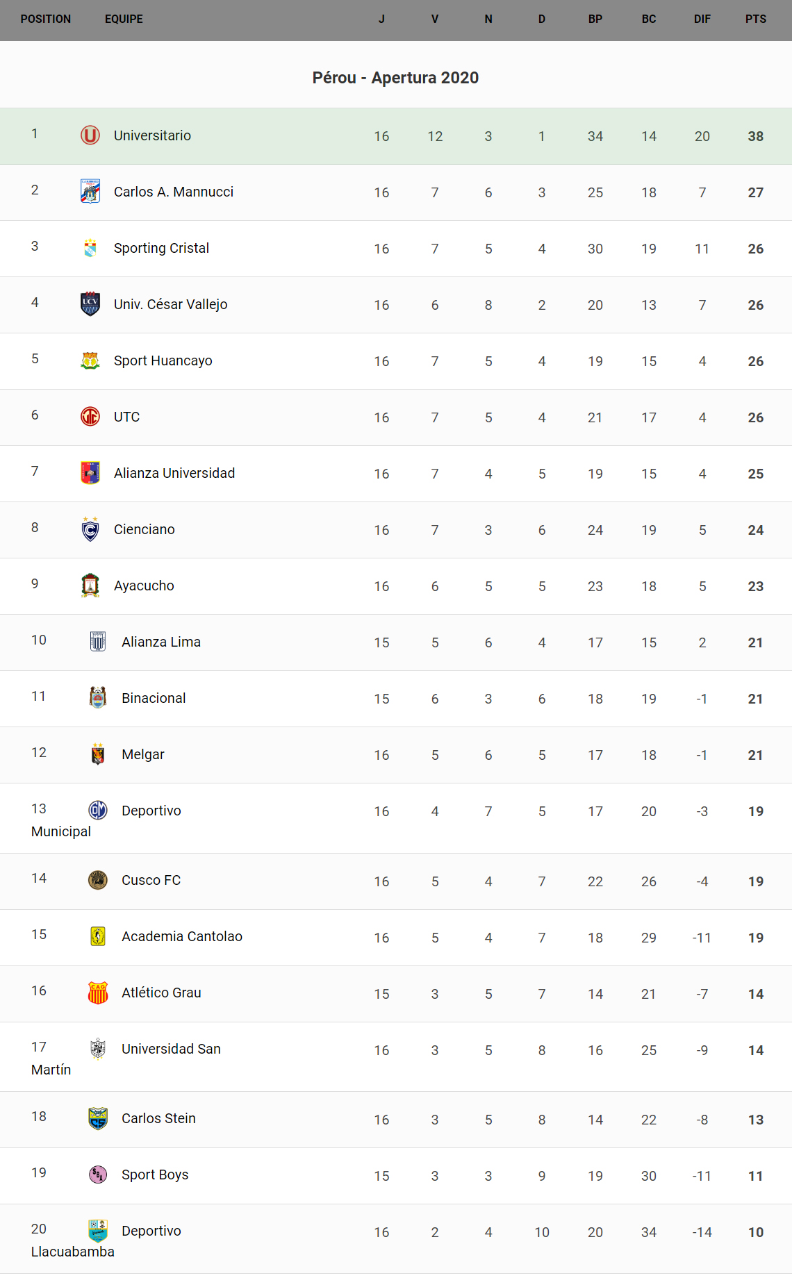Open the Melgar team link
The width and height of the screenshot is (792, 1278).
143,754
